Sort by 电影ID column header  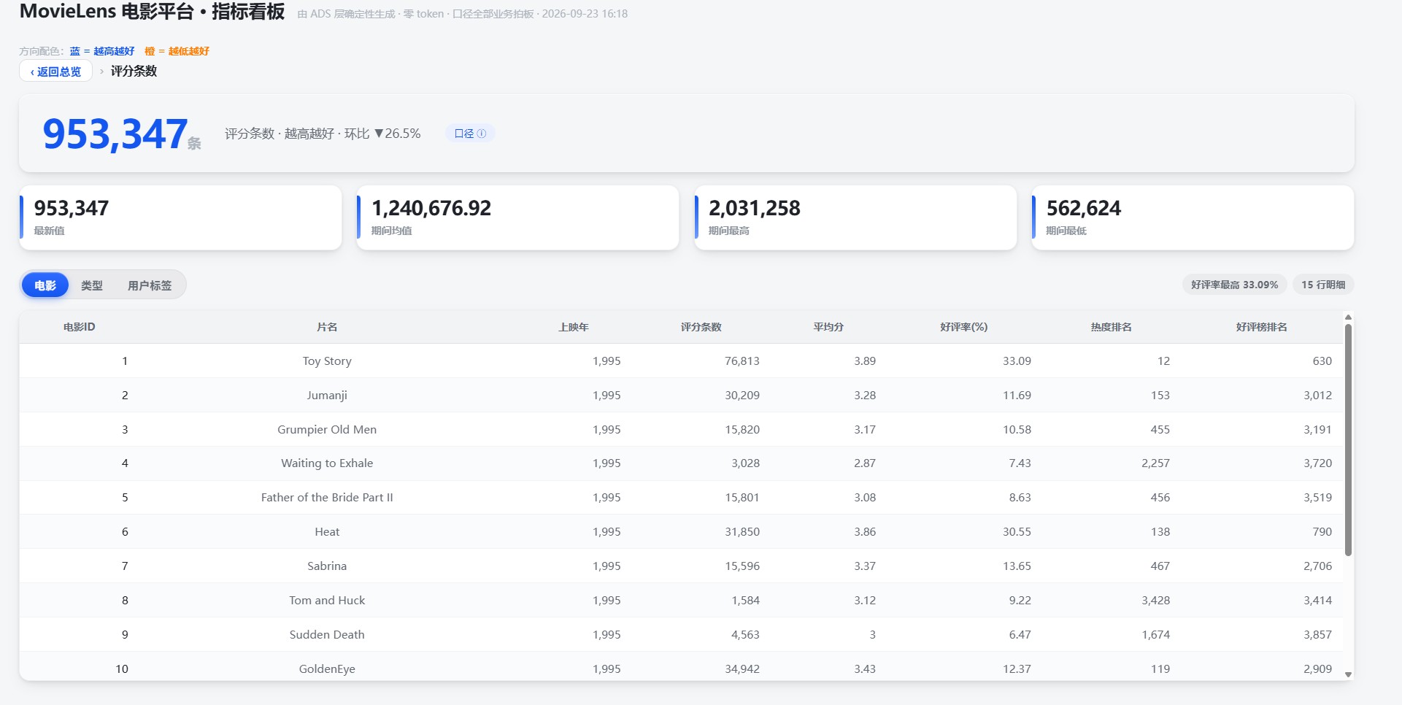tap(80, 327)
